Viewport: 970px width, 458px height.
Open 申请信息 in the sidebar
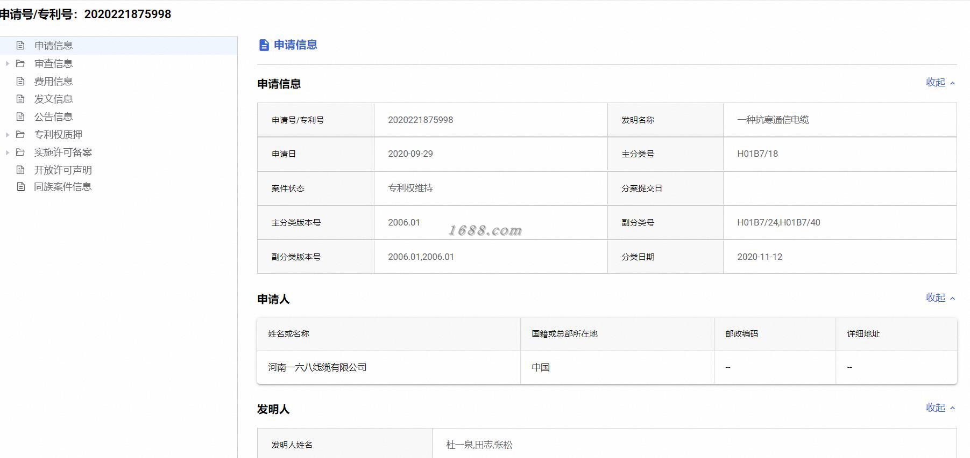54,46
